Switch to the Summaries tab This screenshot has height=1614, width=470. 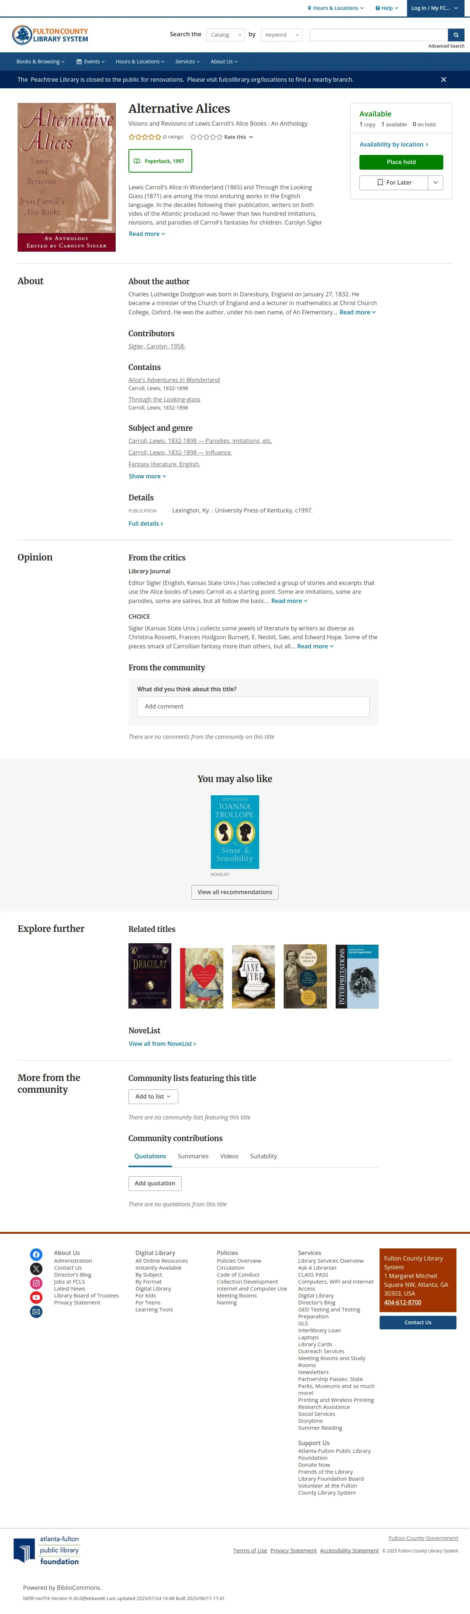click(x=193, y=1156)
